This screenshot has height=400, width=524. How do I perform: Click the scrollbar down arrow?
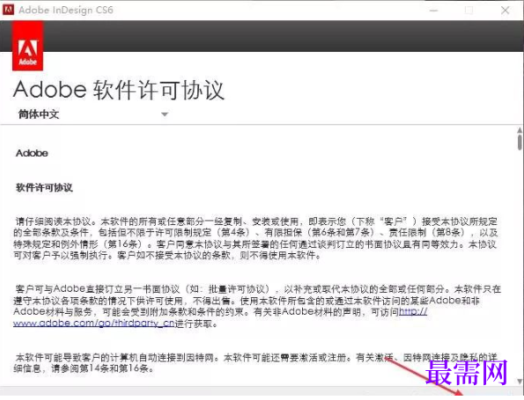coord(520,381)
